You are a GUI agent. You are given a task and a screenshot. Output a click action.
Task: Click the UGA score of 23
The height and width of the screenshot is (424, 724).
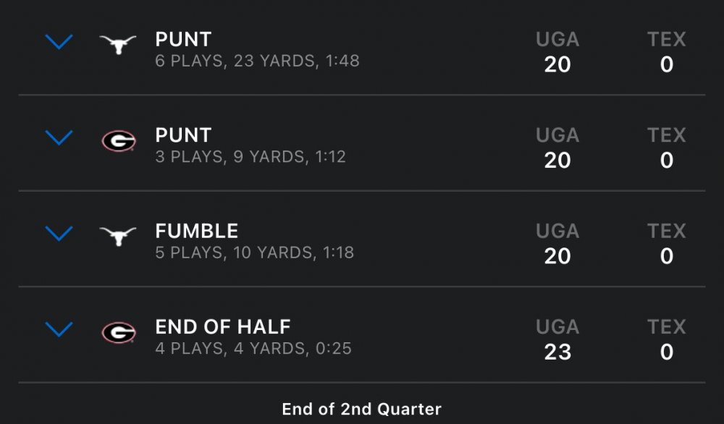(557, 352)
